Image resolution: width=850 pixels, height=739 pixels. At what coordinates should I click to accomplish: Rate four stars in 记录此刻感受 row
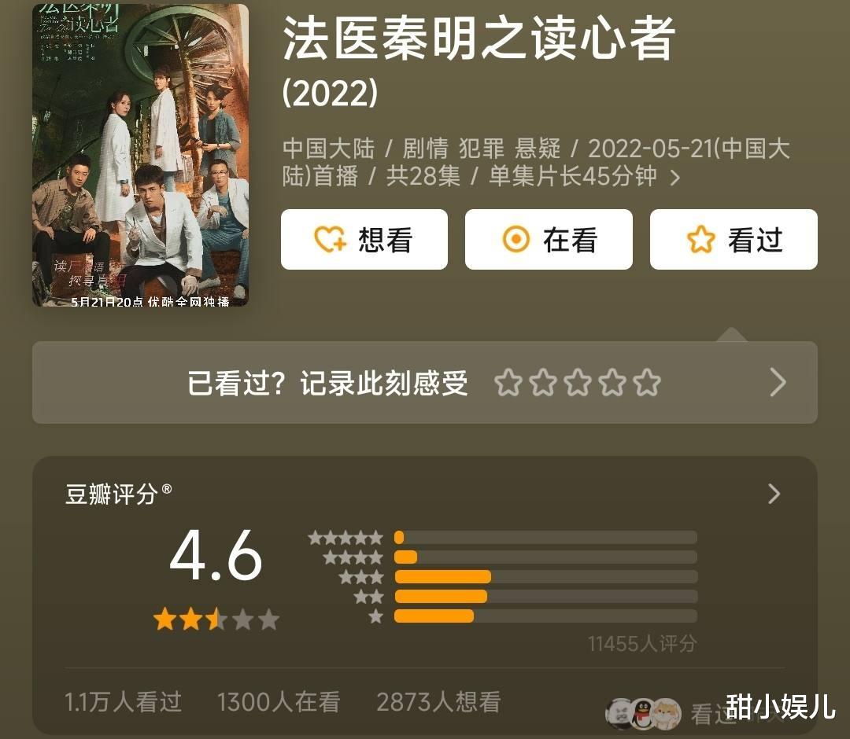[612, 383]
